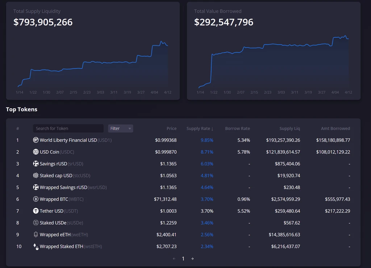This screenshot has width=371, height=268.
Task: Click the $2,707.23 price value
Action: click(x=167, y=247)
